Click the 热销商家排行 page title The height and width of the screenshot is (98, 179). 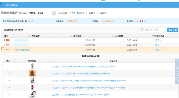point(9,13)
